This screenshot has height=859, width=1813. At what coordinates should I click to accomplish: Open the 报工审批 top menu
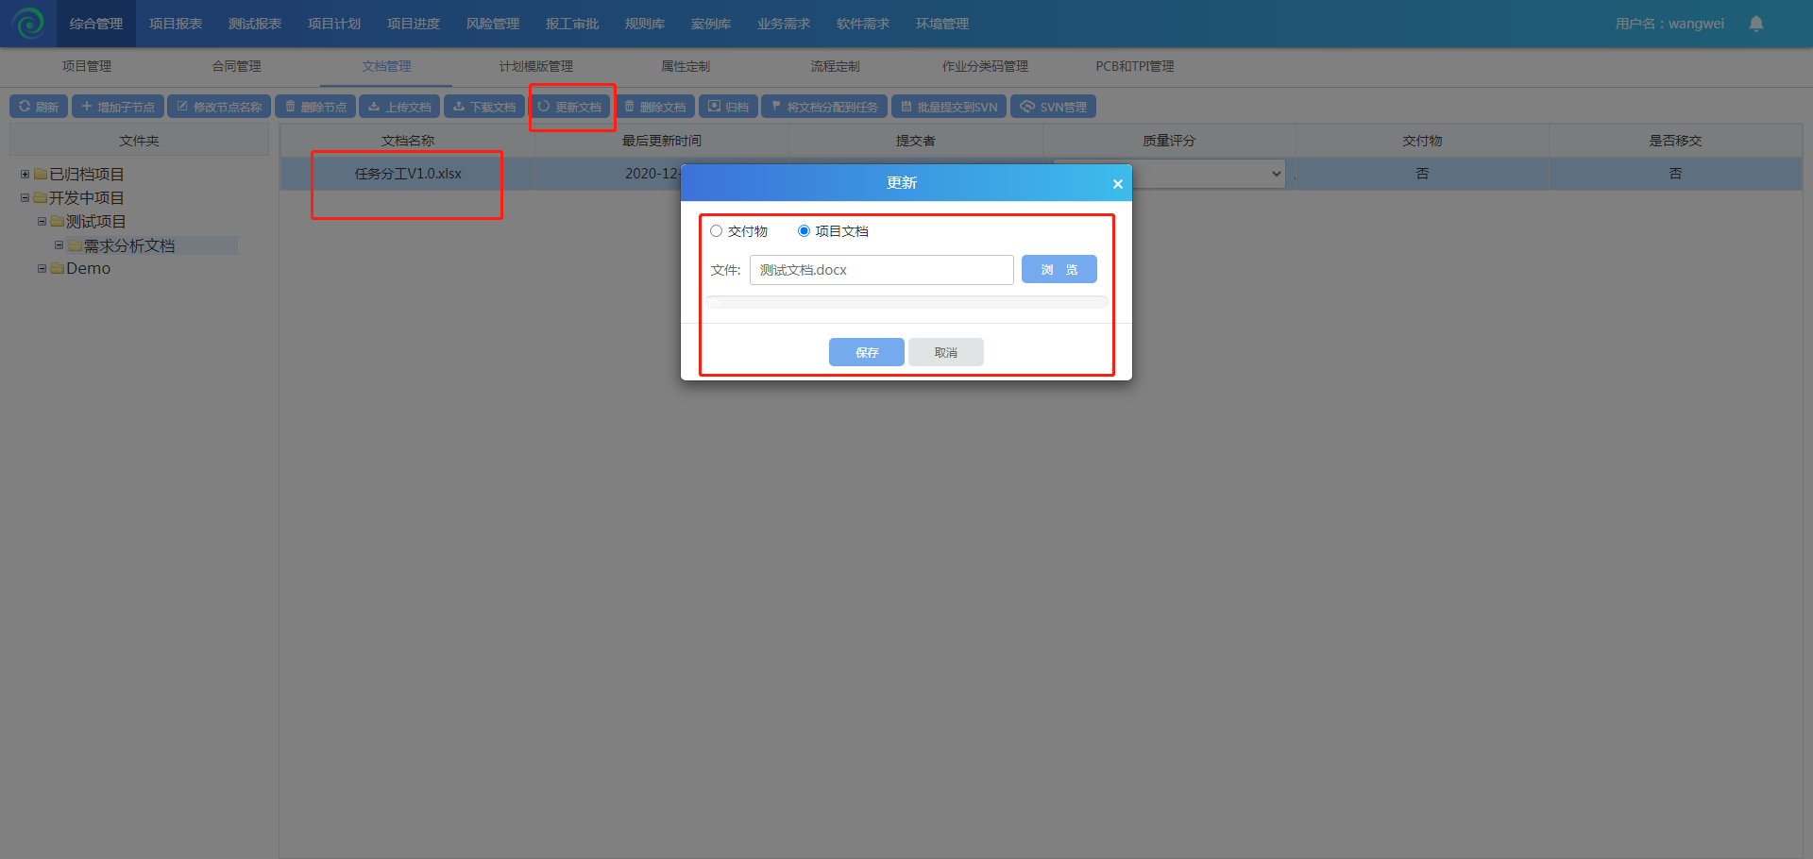pos(572,24)
